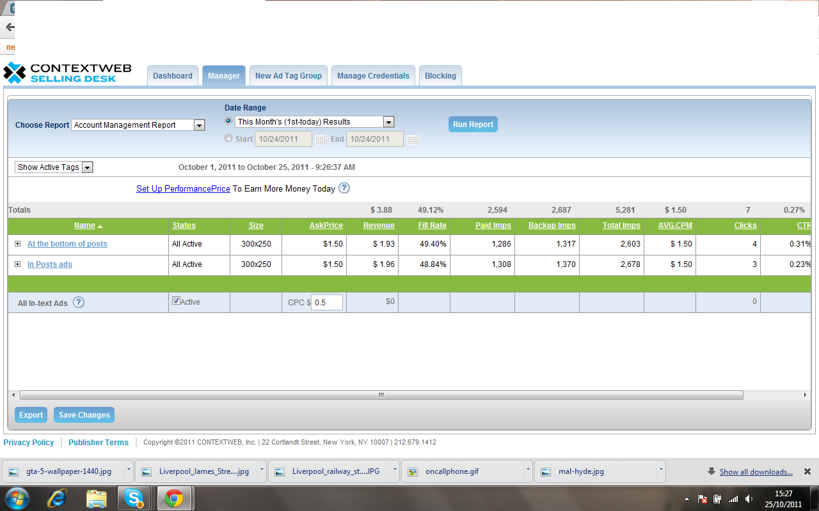This screenshot has height=511, width=819.
Task: Click the PerformancePrice help question mark icon
Action: pyautogui.click(x=344, y=188)
